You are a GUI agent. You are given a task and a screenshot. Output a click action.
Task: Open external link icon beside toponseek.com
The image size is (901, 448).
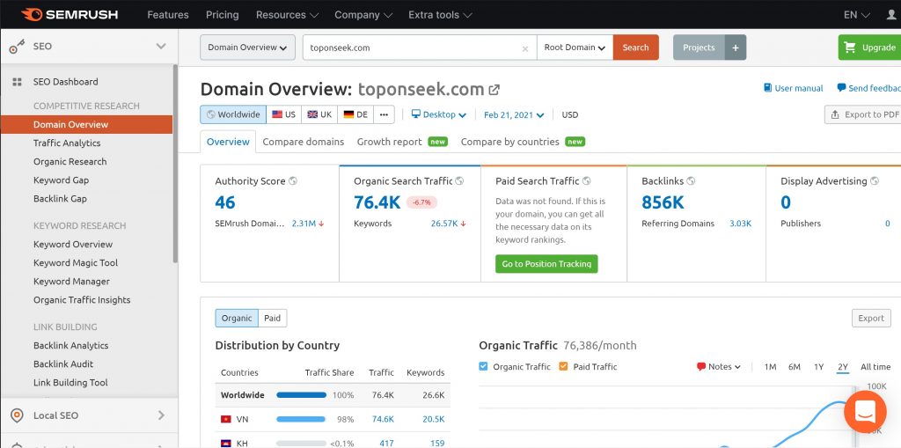tap(494, 90)
